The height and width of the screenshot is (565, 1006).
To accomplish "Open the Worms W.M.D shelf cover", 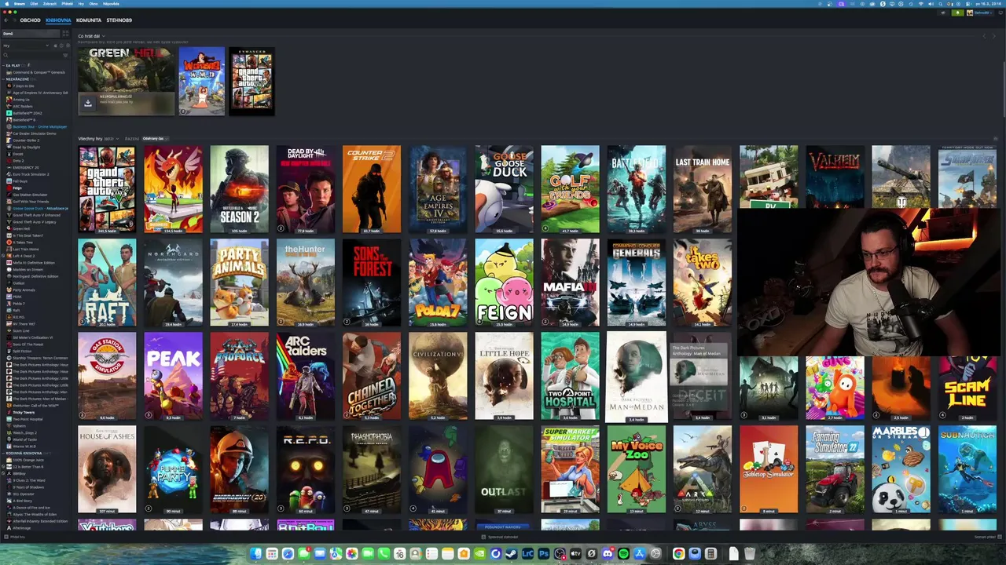I will (x=201, y=81).
